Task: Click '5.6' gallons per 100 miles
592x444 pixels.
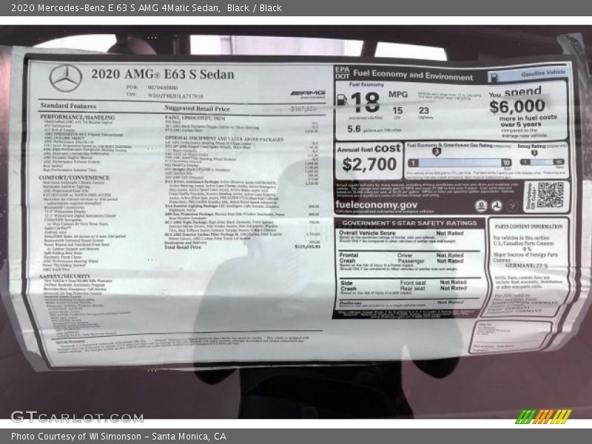Action: [x=354, y=129]
